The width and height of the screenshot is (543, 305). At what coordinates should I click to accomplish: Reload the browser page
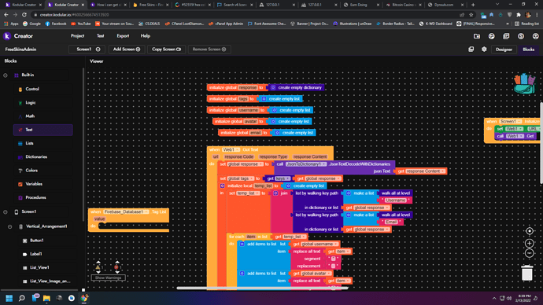click(24, 15)
